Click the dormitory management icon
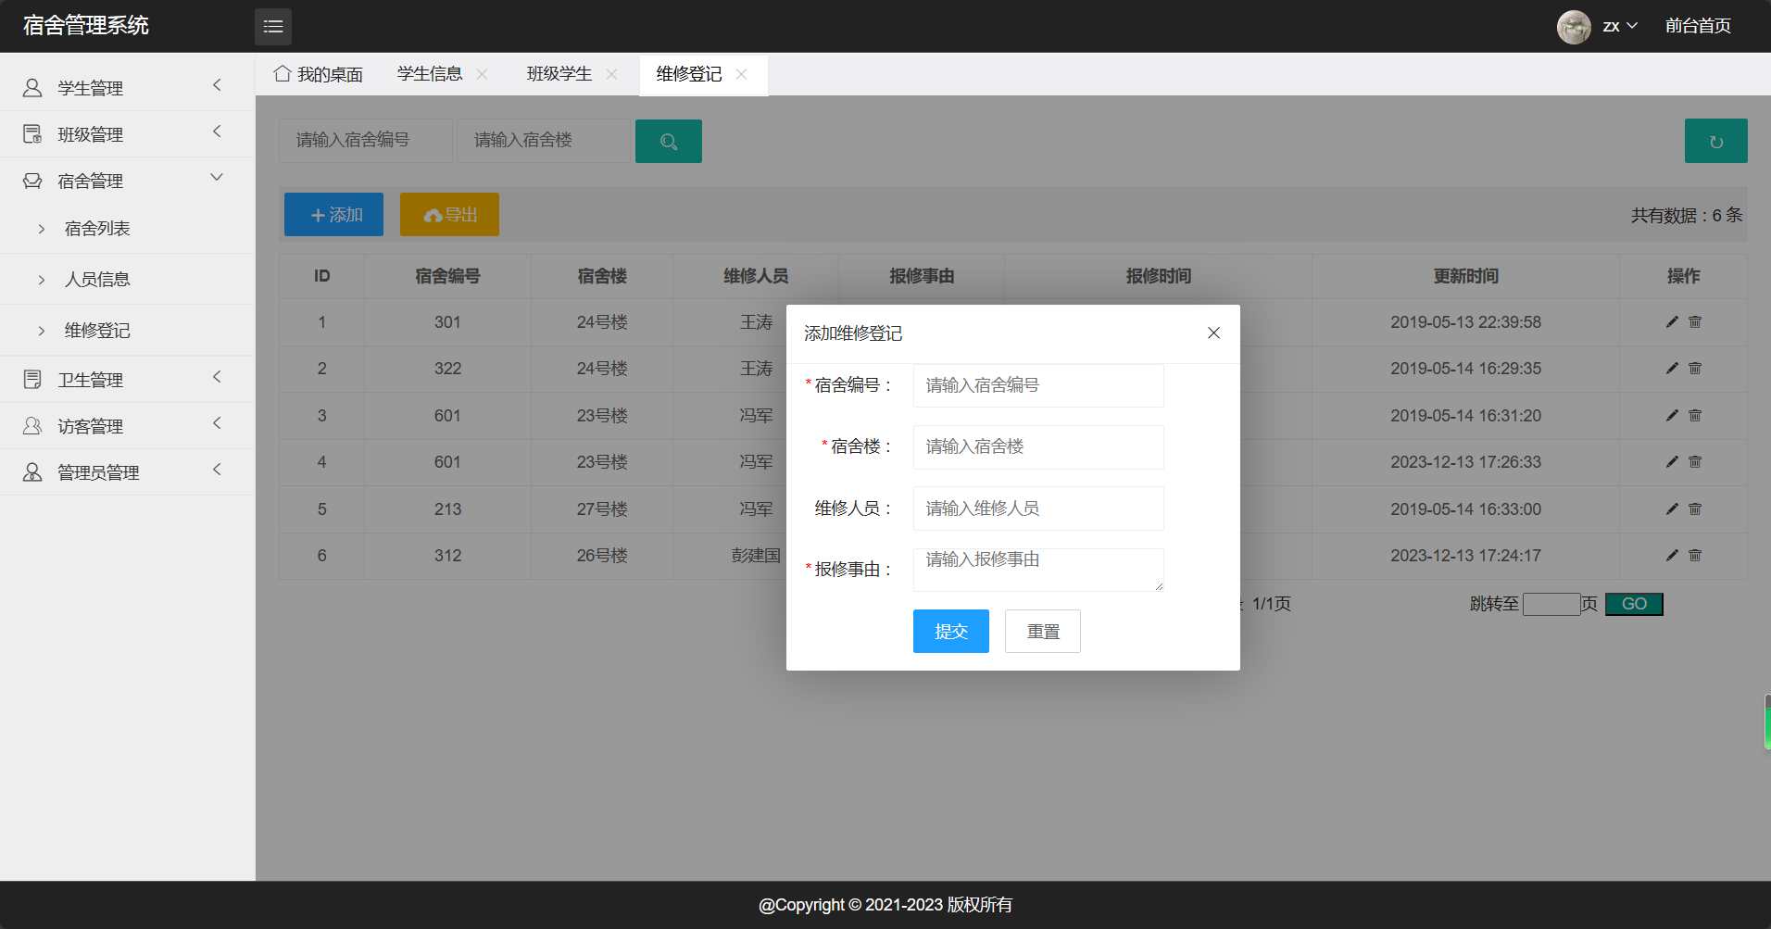Screen dimensions: 1771x929 coord(32,181)
